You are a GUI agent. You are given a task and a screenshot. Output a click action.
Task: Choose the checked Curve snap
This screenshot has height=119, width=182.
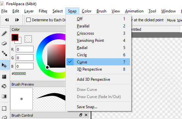tap(98, 62)
